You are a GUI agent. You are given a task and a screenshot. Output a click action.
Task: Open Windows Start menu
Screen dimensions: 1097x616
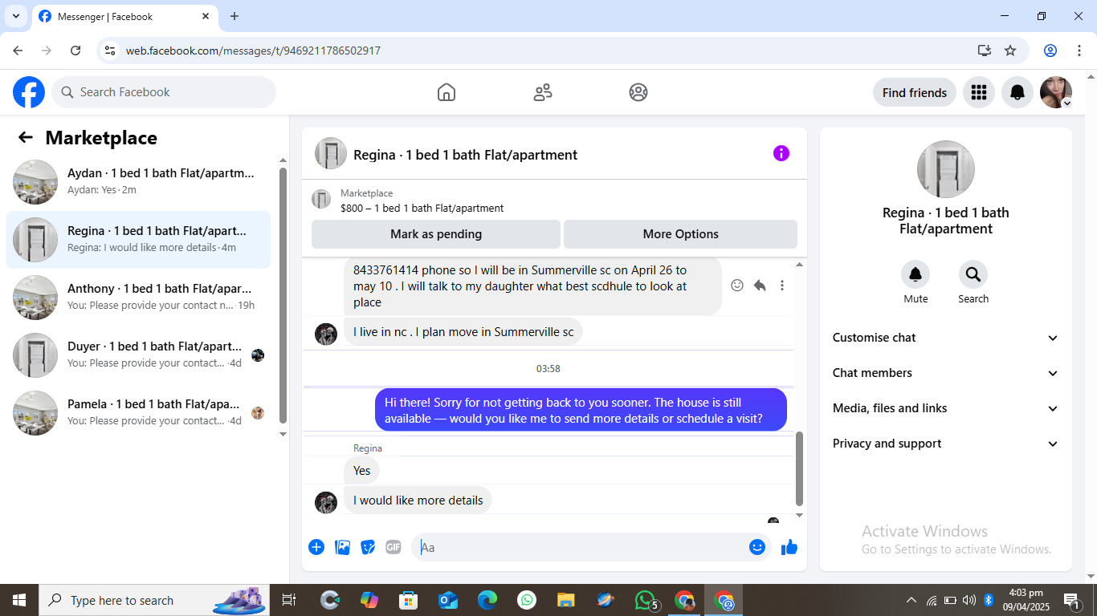coord(19,600)
